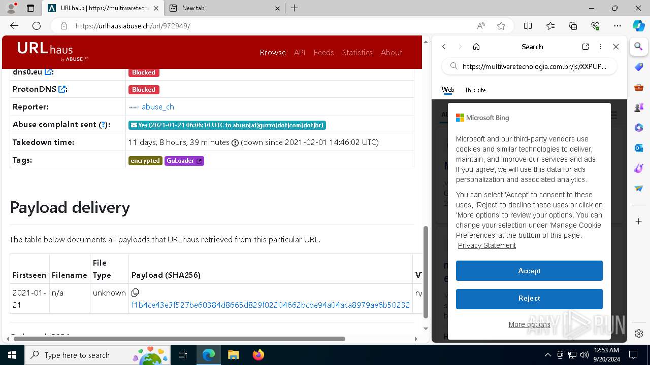Open Copilot icon in toolbar
This screenshot has width=650, height=365.
pos(638,26)
